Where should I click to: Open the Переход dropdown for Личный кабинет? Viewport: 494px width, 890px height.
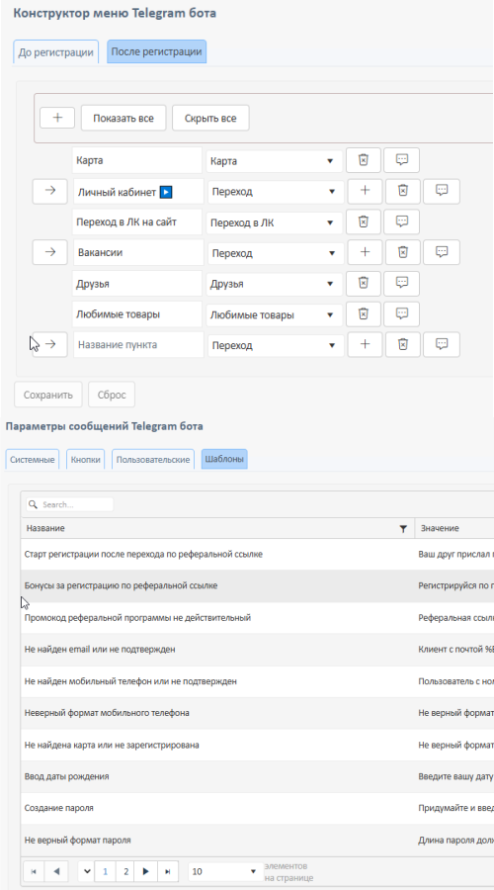[x=276, y=192]
